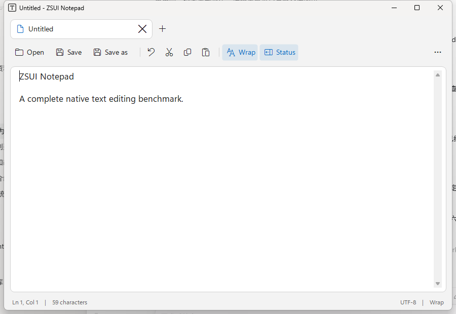Image resolution: width=456 pixels, height=314 pixels.
Task: Toggle the Status bar button
Action: tap(279, 52)
